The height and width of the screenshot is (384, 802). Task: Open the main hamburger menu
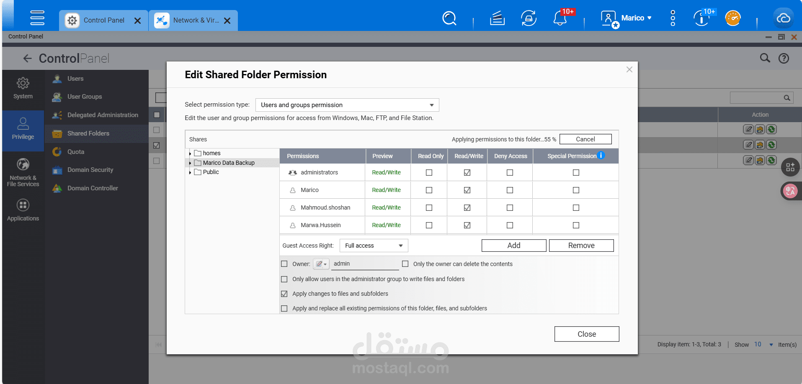click(x=37, y=18)
